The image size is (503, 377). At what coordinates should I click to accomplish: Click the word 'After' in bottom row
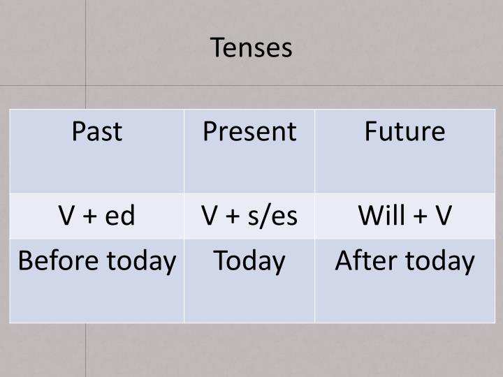coord(366,260)
